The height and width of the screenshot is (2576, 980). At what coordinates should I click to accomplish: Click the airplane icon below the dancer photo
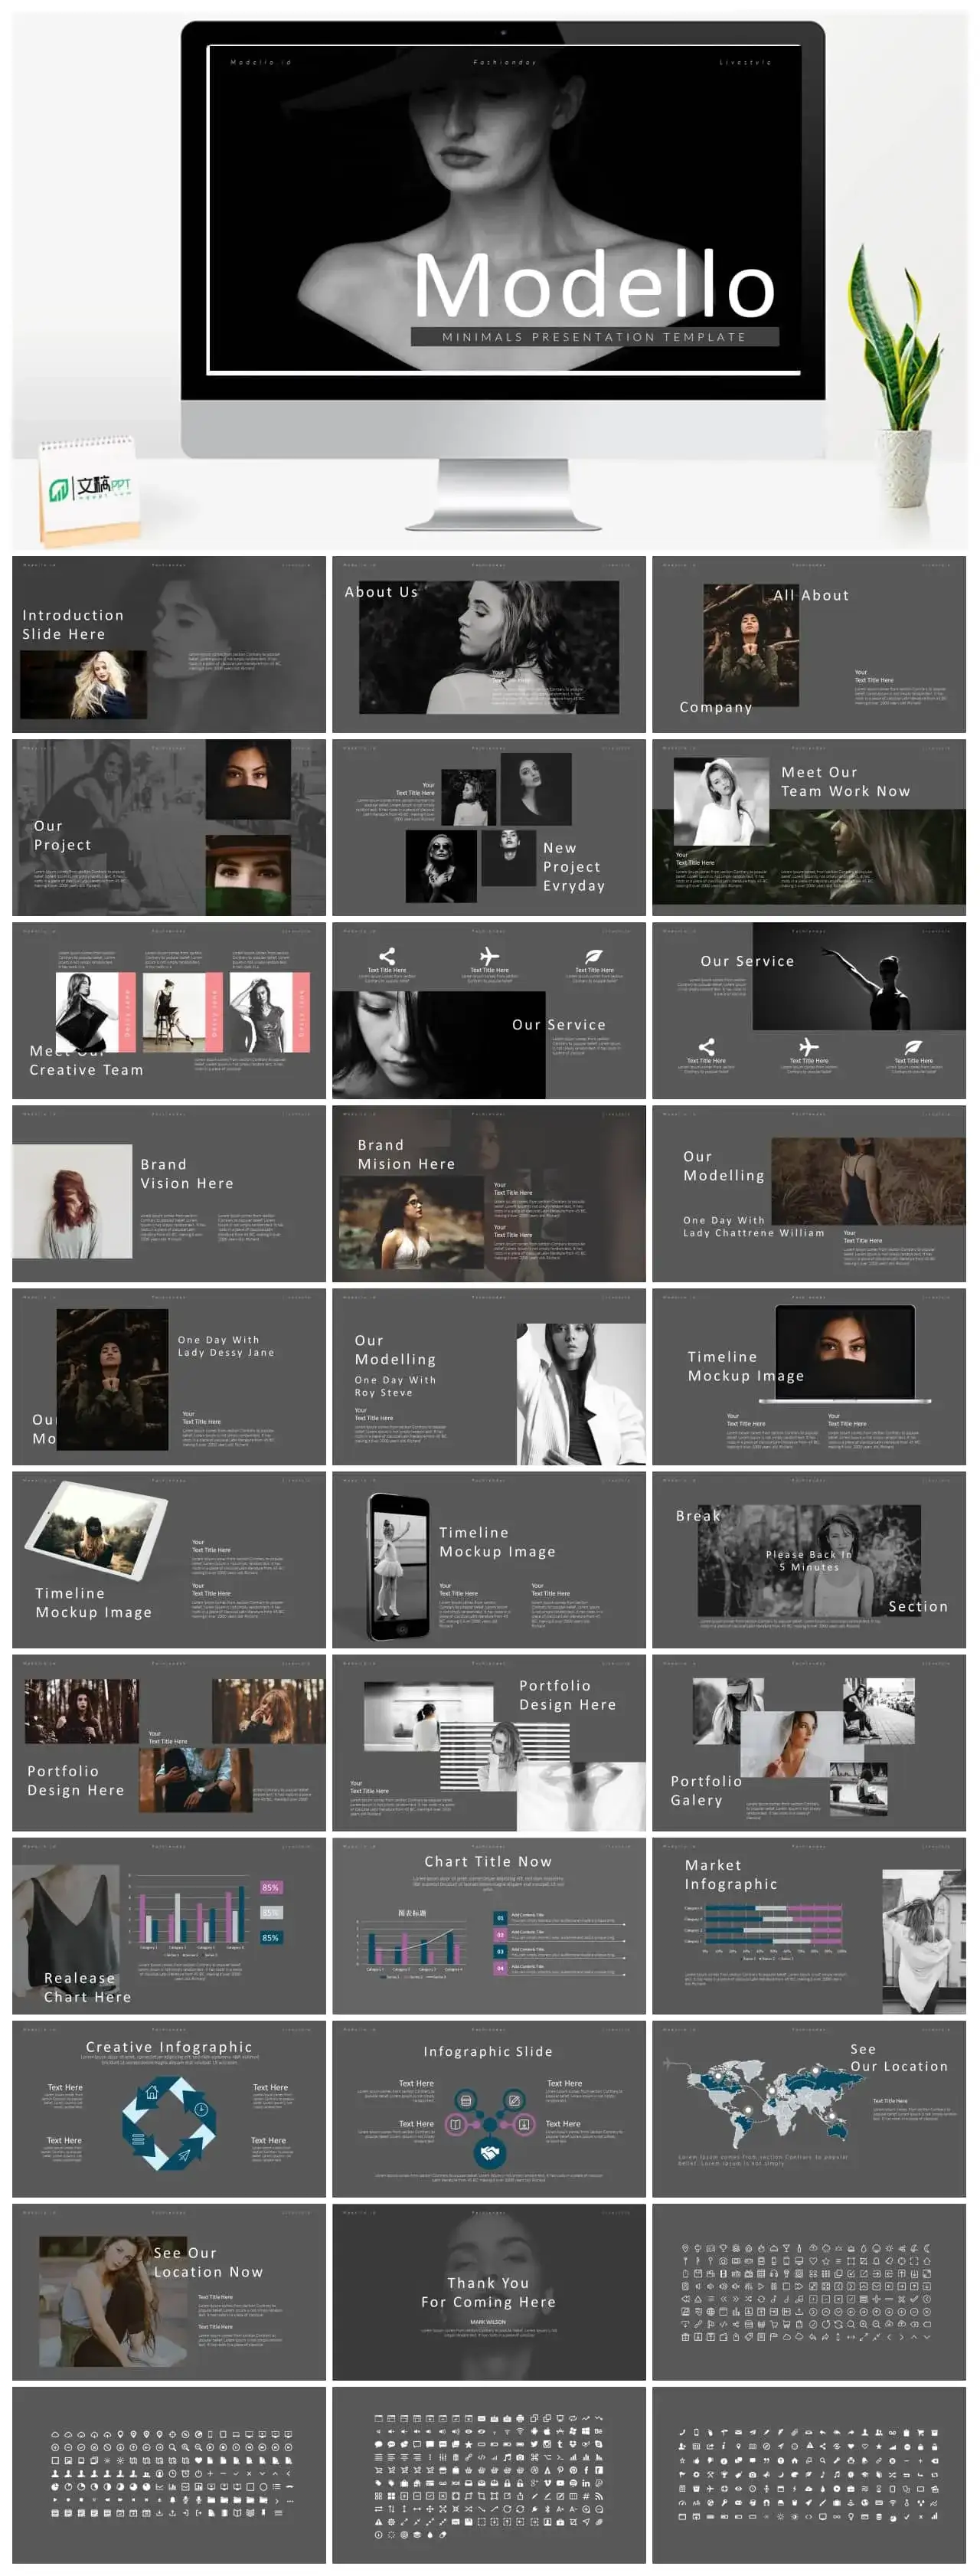point(808,1047)
